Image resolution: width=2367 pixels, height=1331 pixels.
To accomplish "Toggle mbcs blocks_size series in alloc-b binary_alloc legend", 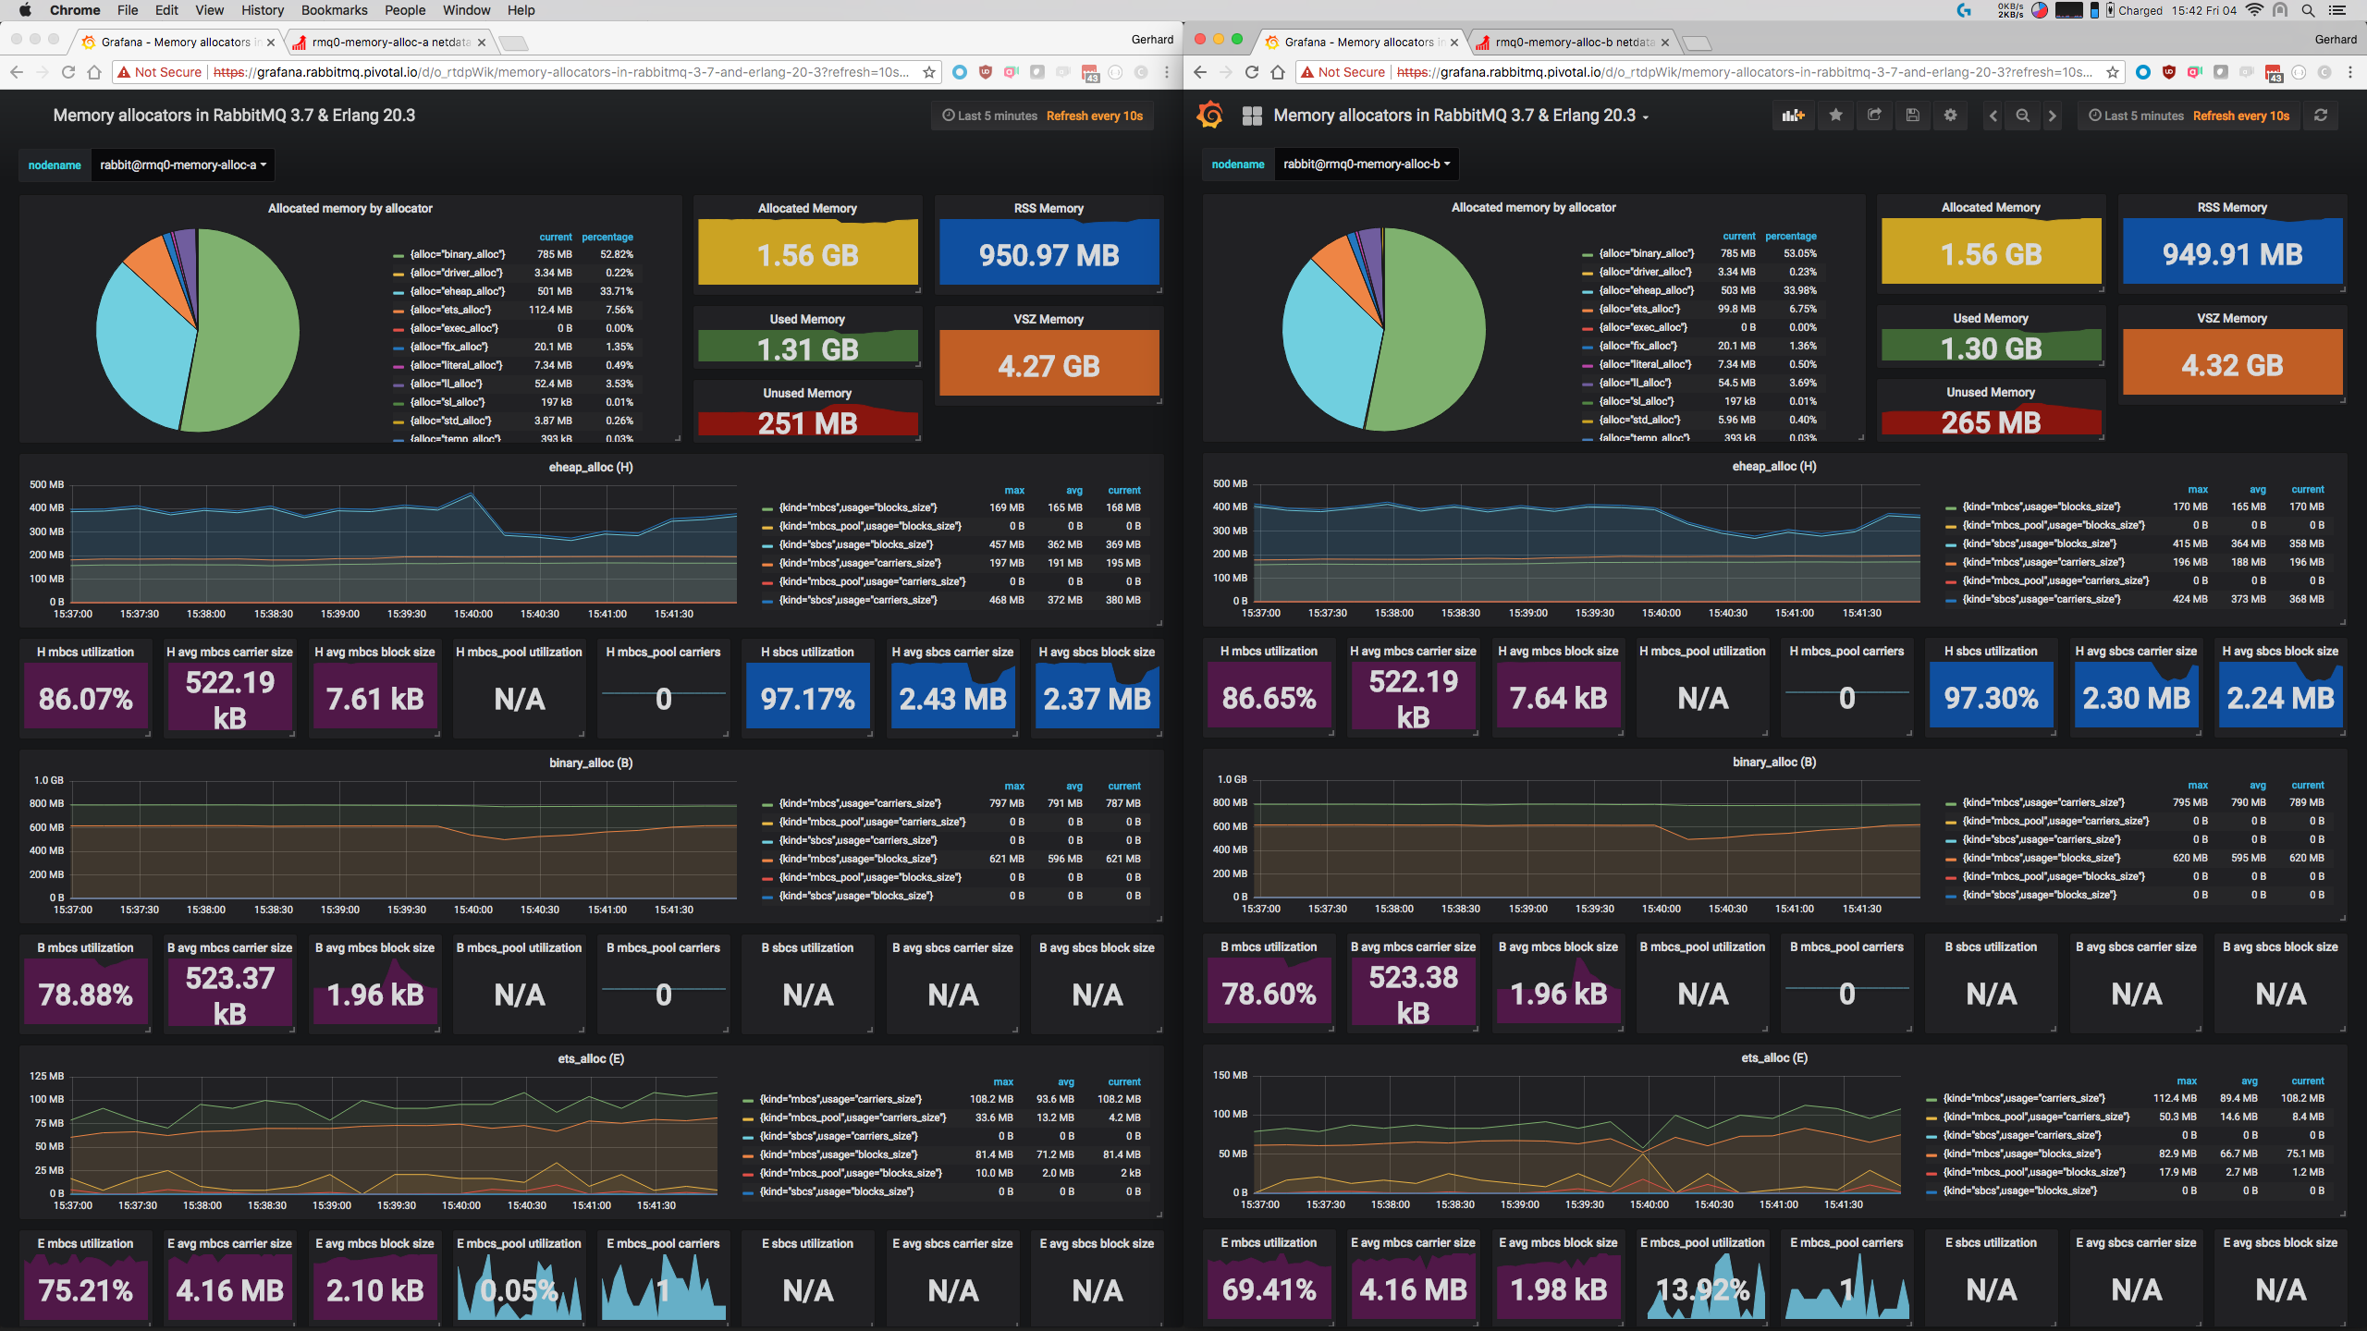I will click(2041, 858).
